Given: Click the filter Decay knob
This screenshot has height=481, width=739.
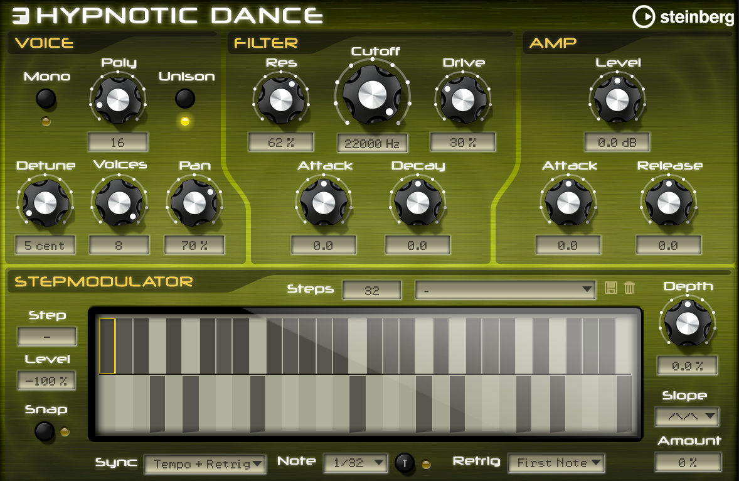Looking at the screenshot, I should (x=418, y=203).
